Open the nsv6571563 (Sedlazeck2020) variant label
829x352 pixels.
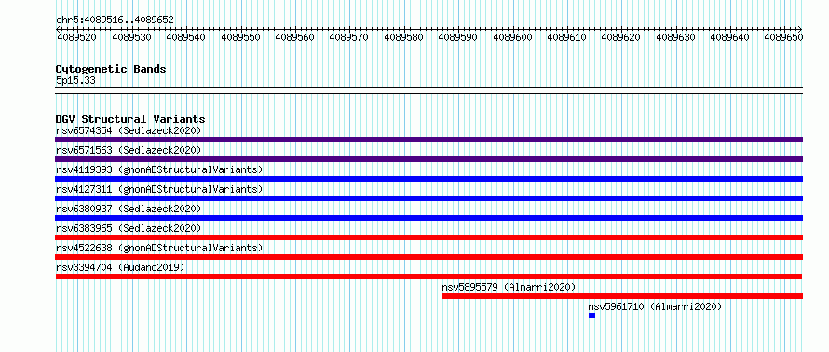(129, 150)
